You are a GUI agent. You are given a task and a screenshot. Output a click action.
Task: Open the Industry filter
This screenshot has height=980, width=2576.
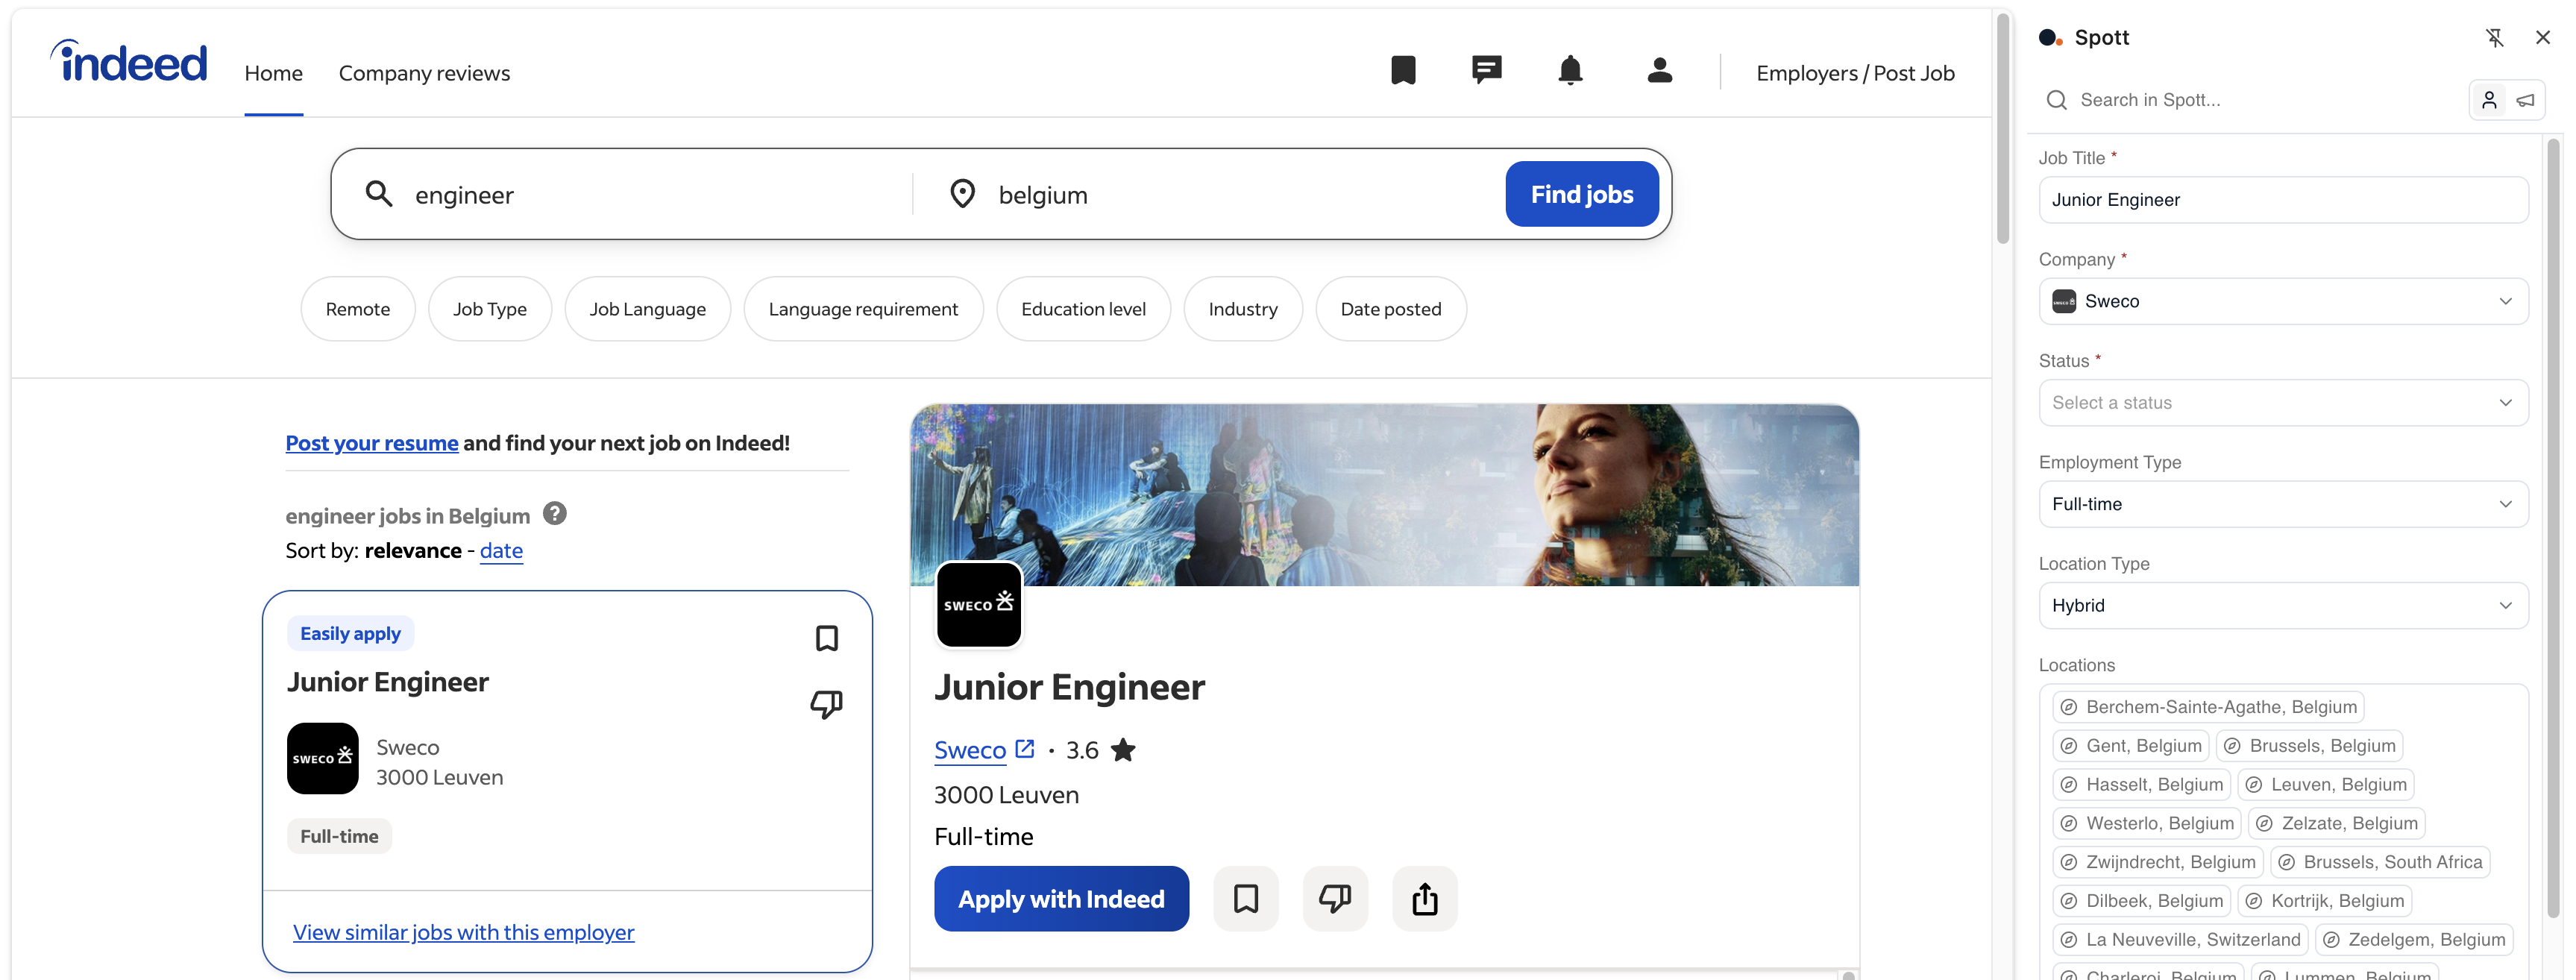click(1243, 309)
